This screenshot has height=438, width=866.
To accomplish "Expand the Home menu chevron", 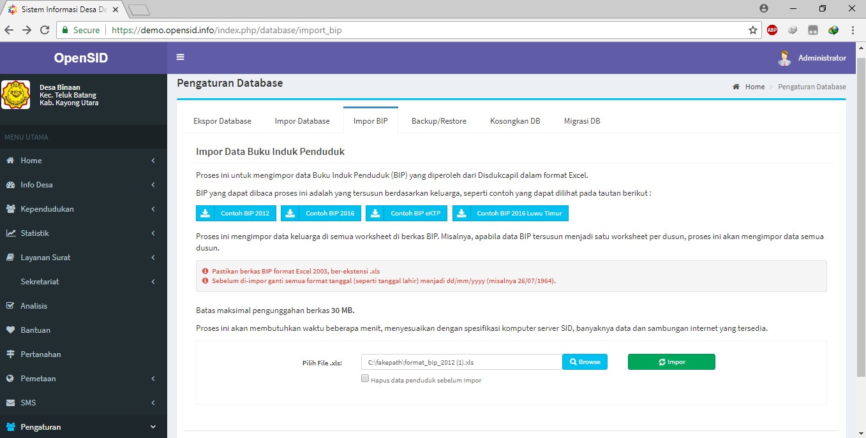I will click(x=153, y=161).
